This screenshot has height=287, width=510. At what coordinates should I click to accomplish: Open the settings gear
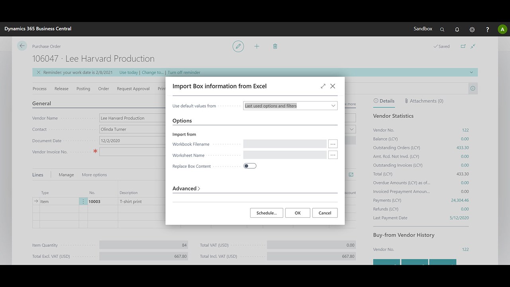pos(472,29)
